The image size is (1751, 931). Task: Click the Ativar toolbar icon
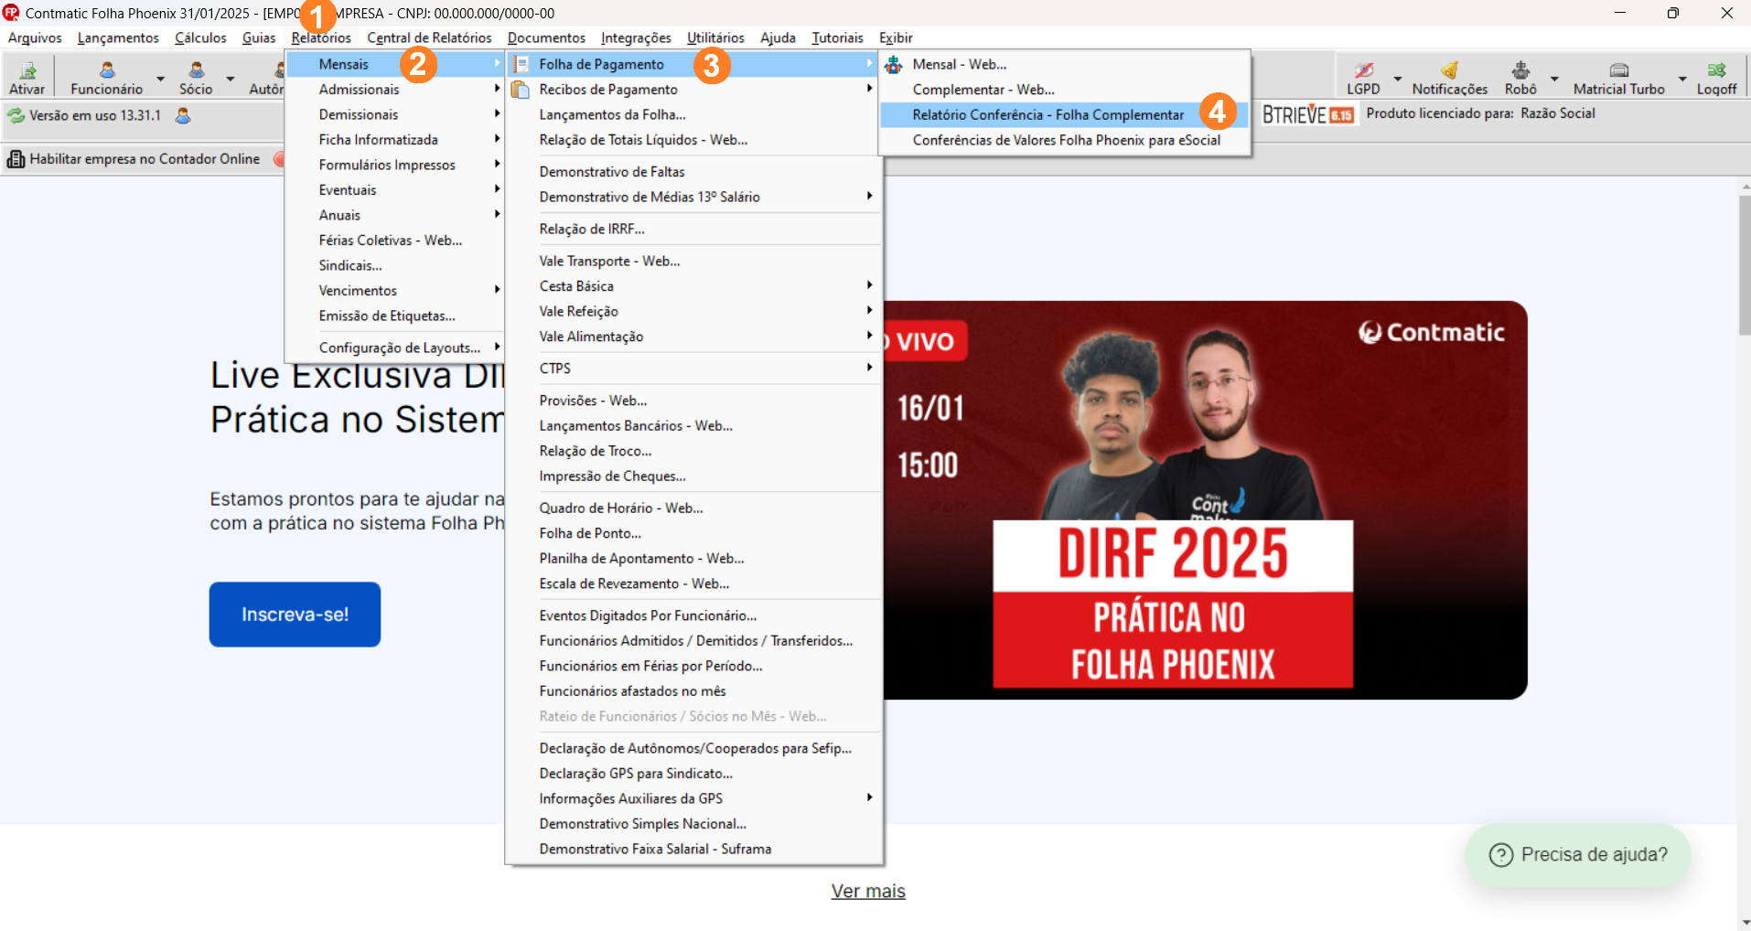[x=27, y=70]
